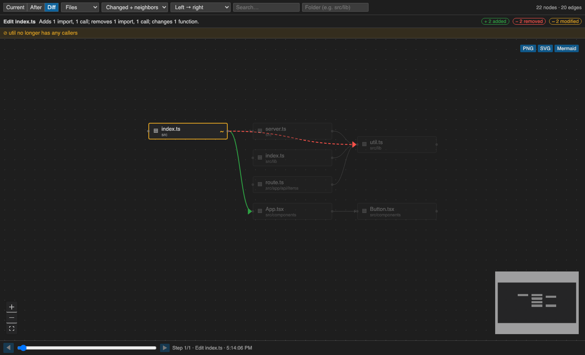The width and height of the screenshot is (585, 355).
Task: Export graph as Mermaid
Action: tap(567, 48)
